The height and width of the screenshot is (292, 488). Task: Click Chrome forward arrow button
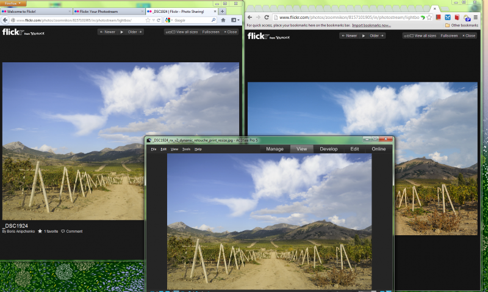(x=258, y=18)
